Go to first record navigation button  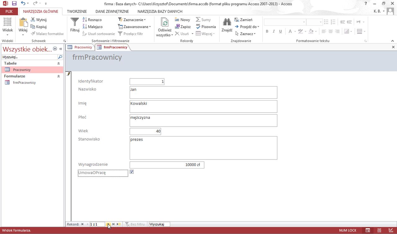tap(82, 224)
